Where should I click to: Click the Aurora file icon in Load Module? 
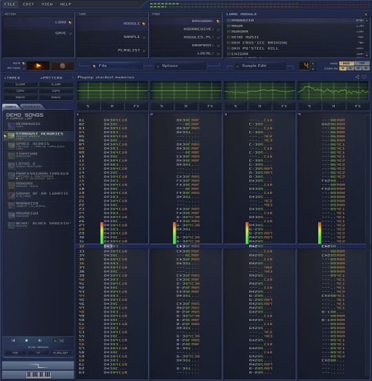click(x=229, y=32)
